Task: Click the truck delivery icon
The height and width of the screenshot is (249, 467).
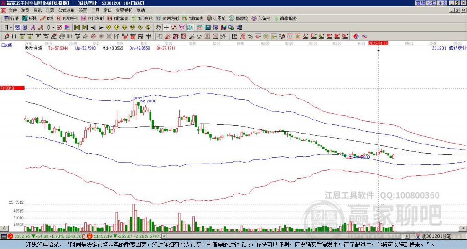Action: point(239,28)
